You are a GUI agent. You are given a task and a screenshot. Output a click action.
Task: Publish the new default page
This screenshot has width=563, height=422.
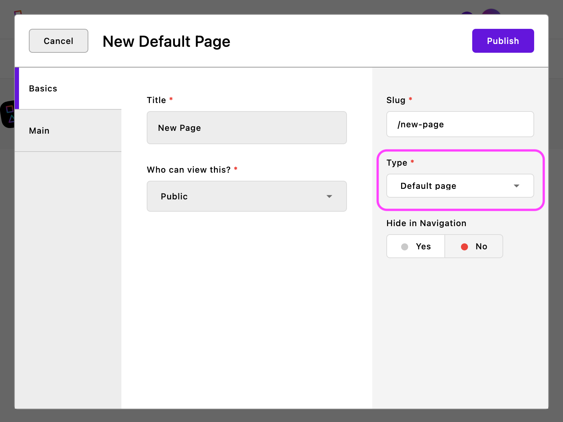pos(503,41)
